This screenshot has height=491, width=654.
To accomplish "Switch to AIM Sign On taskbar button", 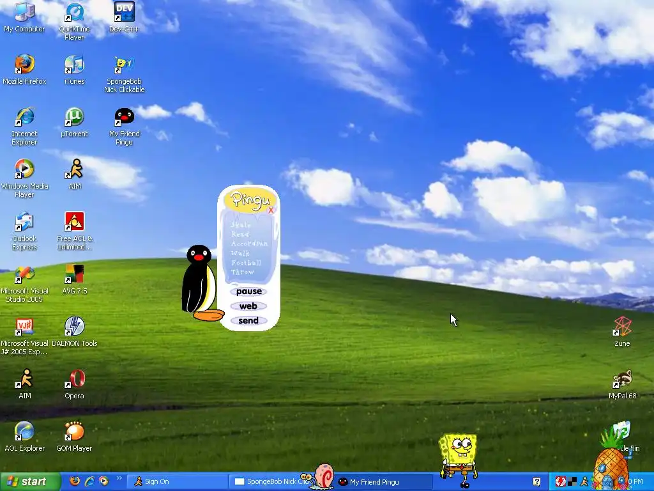I will click(176, 481).
